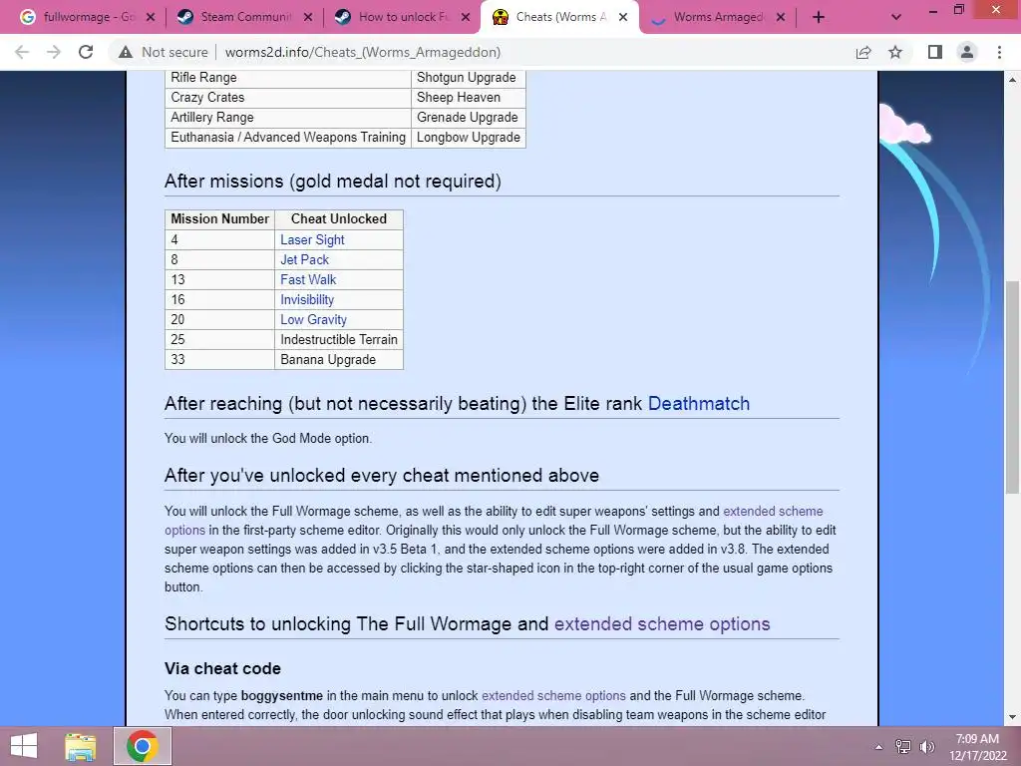This screenshot has width=1021, height=766.
Task: Expand the tab search dropdown arrow
Action: (896, 17)
